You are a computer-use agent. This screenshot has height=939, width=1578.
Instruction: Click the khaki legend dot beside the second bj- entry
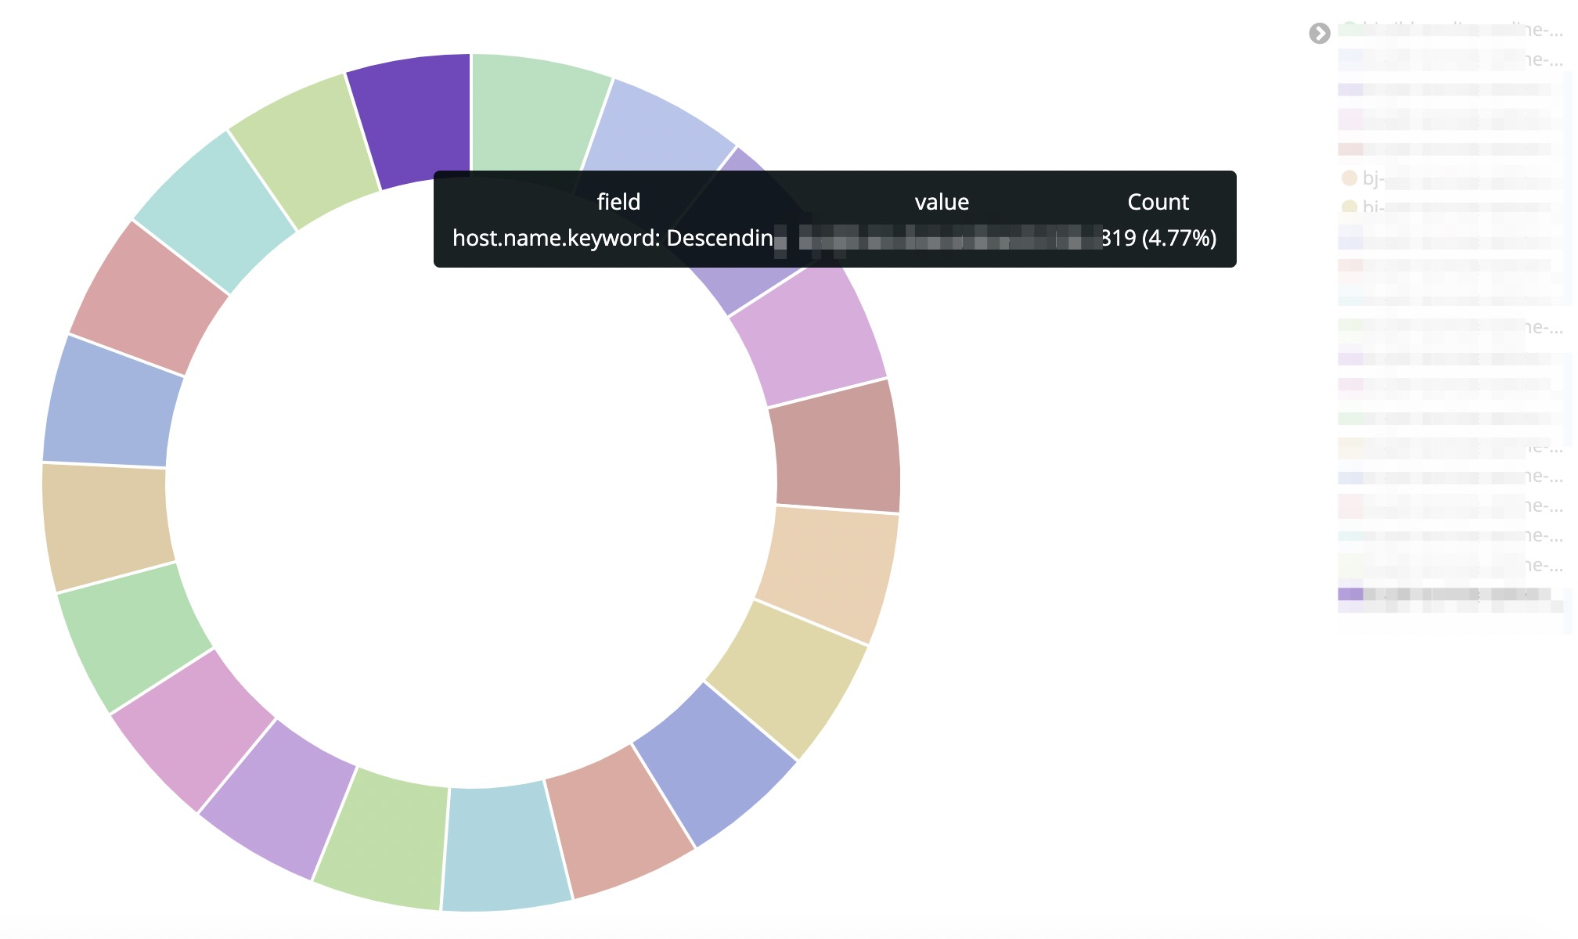pyautogui.click(x=1349, y=207)
